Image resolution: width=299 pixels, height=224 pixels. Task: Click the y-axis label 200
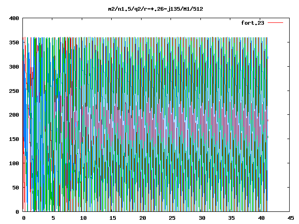tap(14, 115)
